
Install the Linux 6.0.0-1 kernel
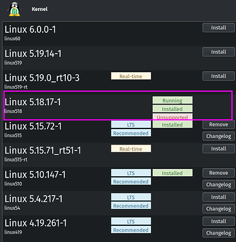[x=219, y=28]
